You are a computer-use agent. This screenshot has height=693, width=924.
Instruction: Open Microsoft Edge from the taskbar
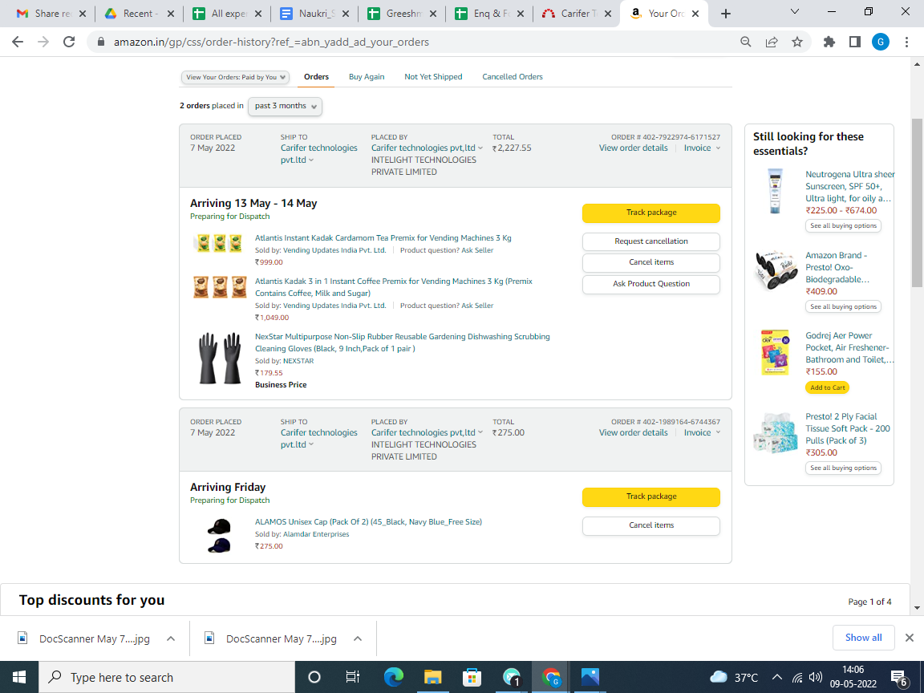[394, 677]
